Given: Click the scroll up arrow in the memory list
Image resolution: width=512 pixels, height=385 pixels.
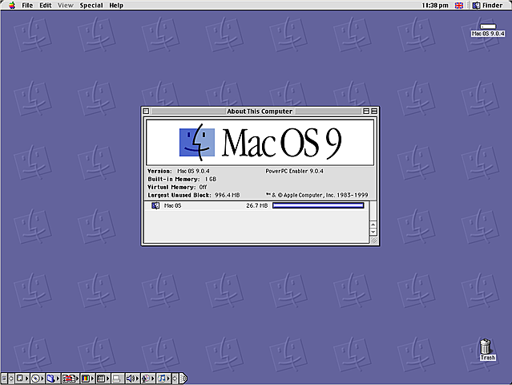Looking at the screenshot, I should 373,225.
